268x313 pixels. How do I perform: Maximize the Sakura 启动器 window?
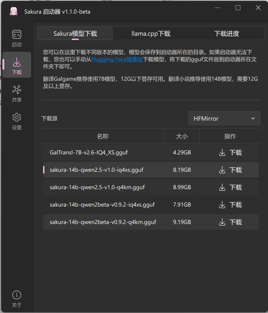click(238, 8)
